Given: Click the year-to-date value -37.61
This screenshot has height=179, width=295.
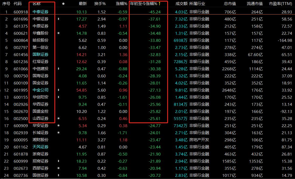Looking at the screenshot, I should click(155, 19).
